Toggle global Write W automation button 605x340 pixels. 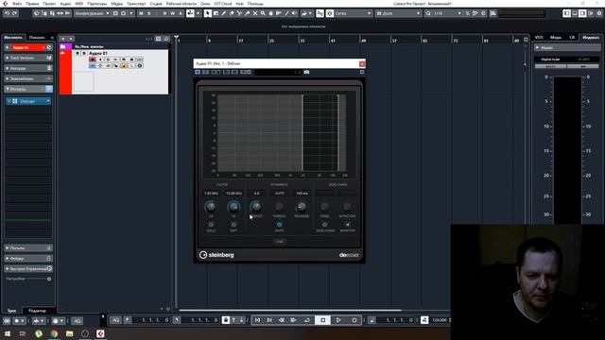(172, 13)
